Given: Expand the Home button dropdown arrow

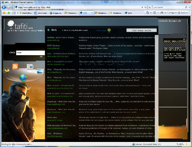Looking at the screenshot, I should (151, 13).
